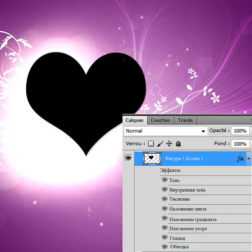The height and width of the screenshot is (252, 252).
Task: Lock position move-arrows icon
Action: (x=169, y=144)
